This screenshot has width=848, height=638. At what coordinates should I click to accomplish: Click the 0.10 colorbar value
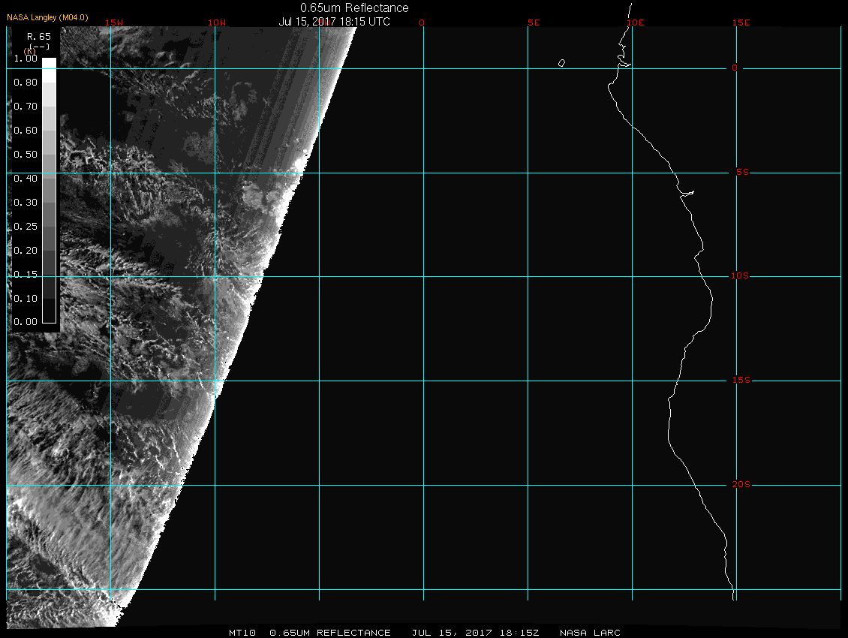(x=26, y=298)
